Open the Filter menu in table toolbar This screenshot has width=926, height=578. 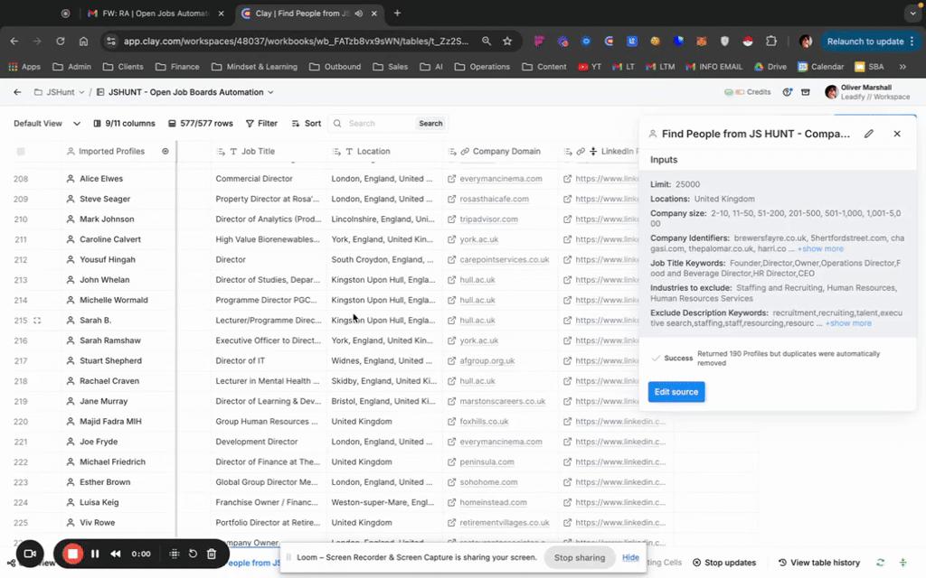(x=260, y=124)
